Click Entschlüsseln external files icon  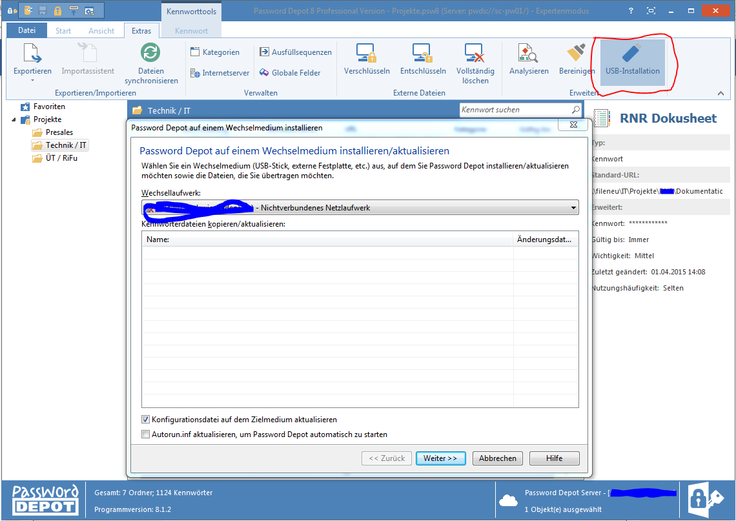422,52
